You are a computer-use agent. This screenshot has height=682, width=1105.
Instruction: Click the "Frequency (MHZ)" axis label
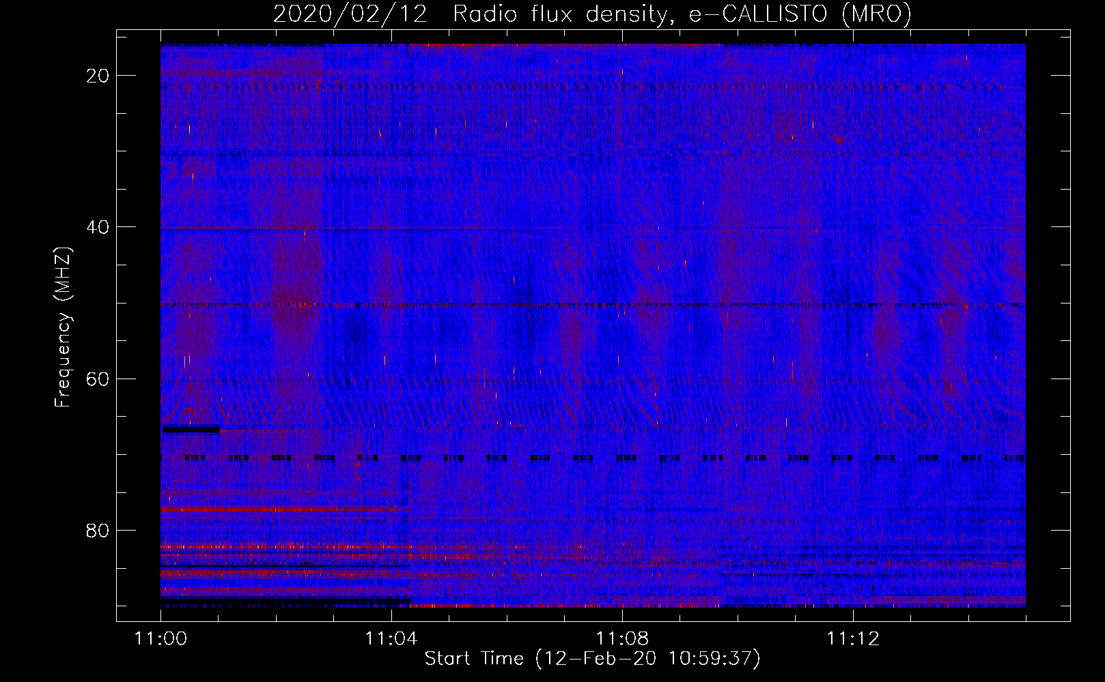(63, 327)
